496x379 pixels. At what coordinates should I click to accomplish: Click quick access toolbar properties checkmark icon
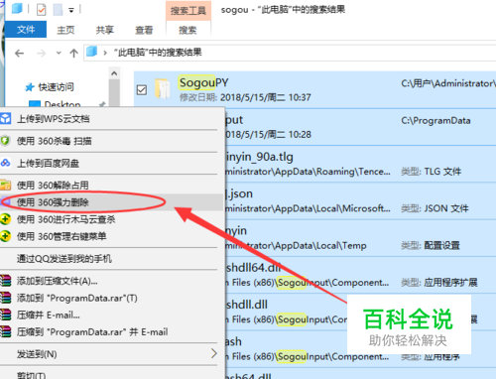(x=42, y=10)
